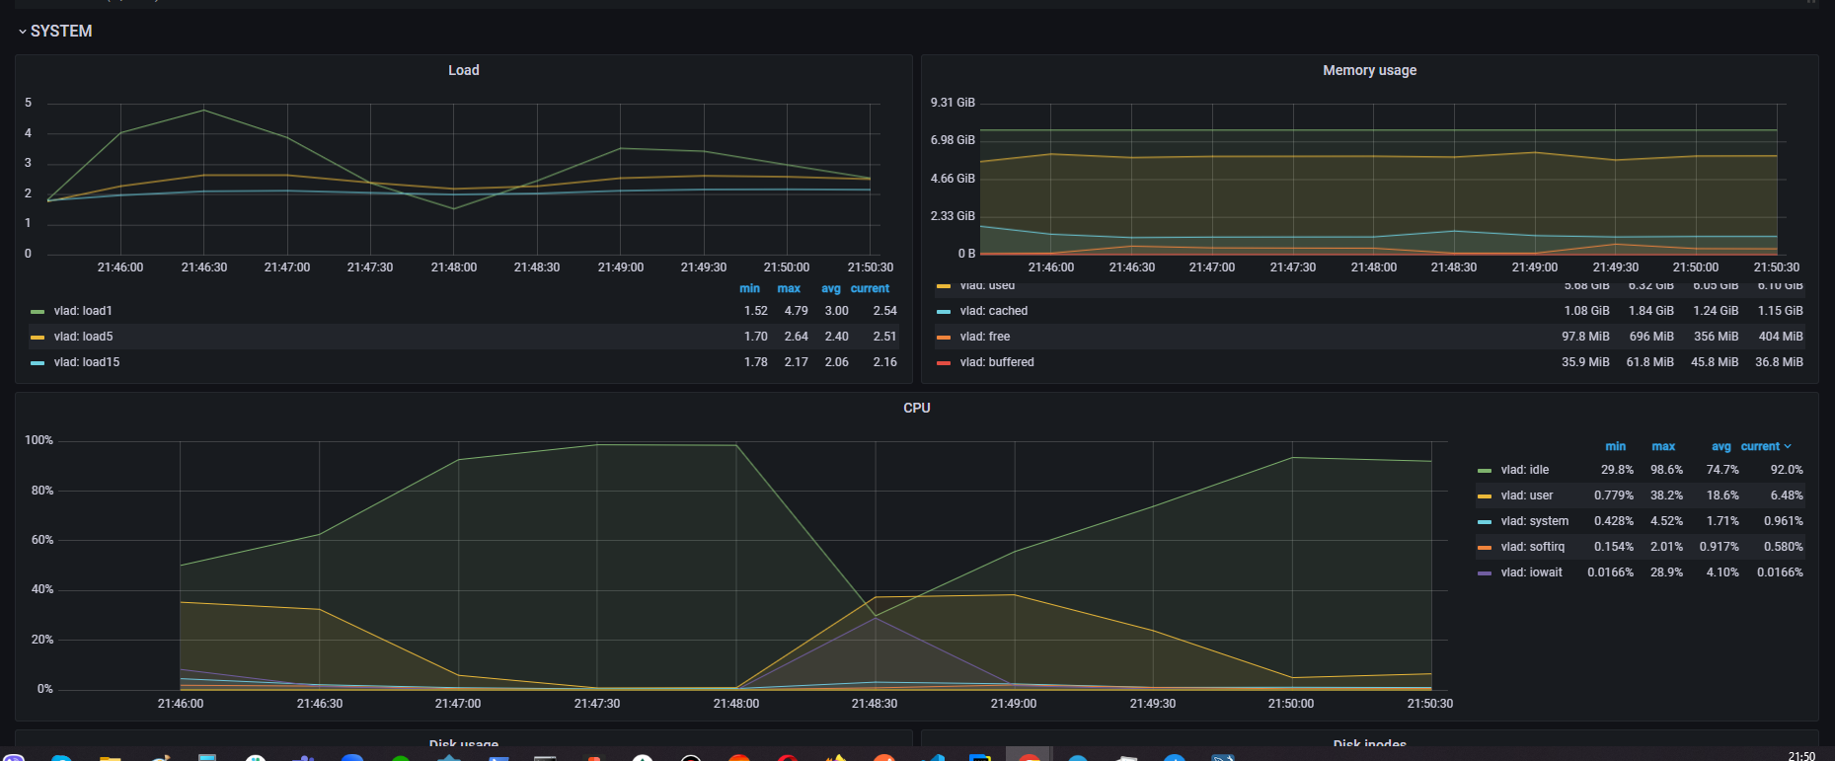Open color picker for softirq swatch

tap(1485, 548)
